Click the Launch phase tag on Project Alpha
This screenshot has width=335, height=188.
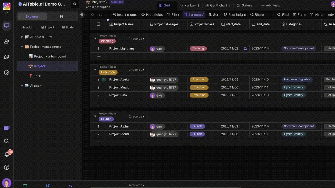197,126
